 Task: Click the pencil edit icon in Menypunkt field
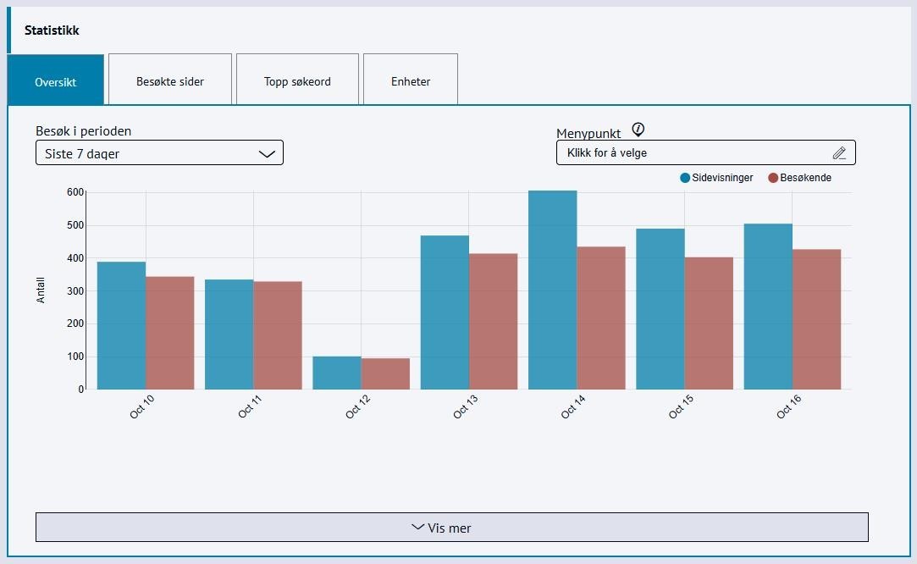839,153
